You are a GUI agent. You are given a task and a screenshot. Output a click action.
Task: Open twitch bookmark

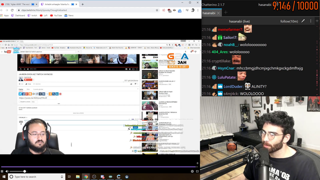[32, 15]
